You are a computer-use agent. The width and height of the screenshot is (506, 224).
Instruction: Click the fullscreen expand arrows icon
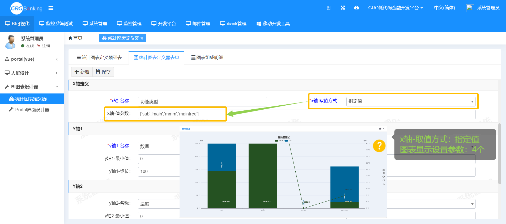pyautogui.click(x=343, y=8)
